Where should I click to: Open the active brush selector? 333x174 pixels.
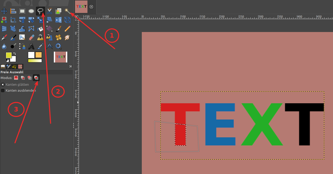coord(31,55)
